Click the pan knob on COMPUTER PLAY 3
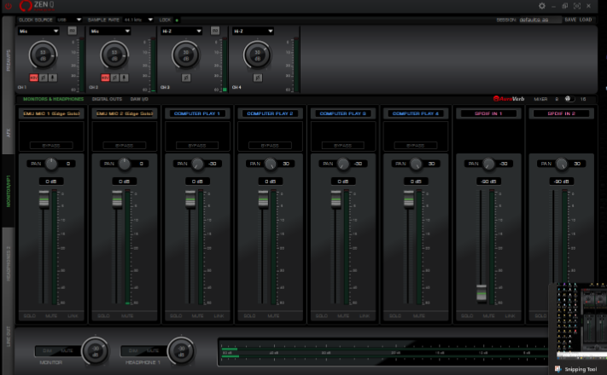Screen dimensions: 607x375 [343, 164]
